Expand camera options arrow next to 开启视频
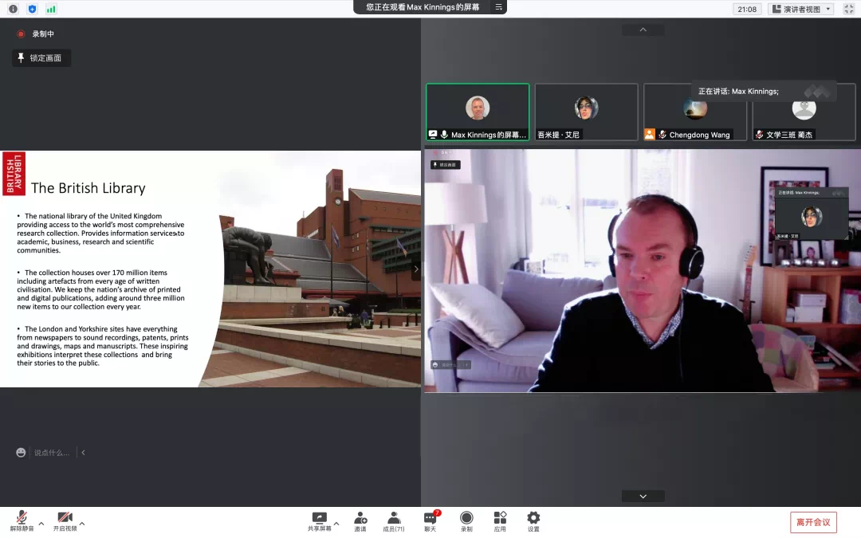 tap(82, 524)
